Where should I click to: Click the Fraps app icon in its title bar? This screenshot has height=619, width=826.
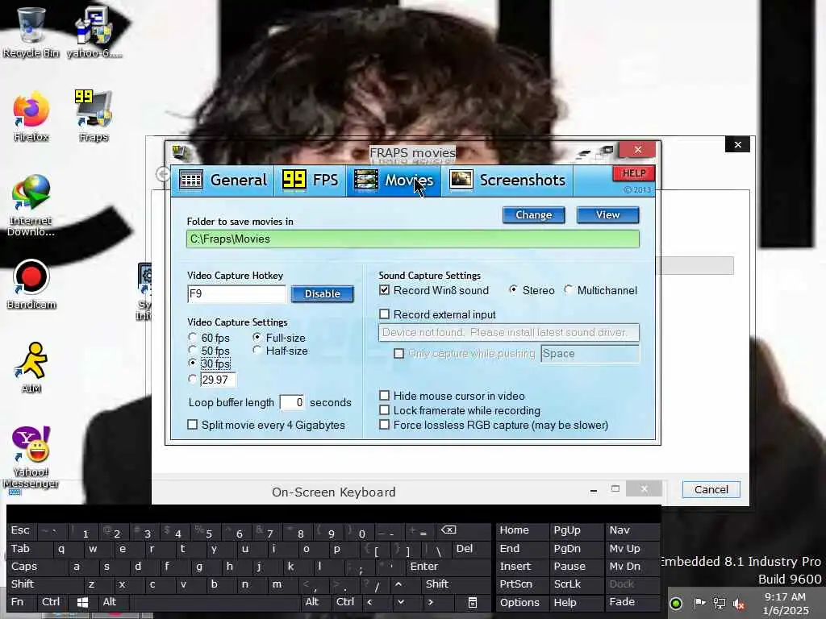pos(180,152)
